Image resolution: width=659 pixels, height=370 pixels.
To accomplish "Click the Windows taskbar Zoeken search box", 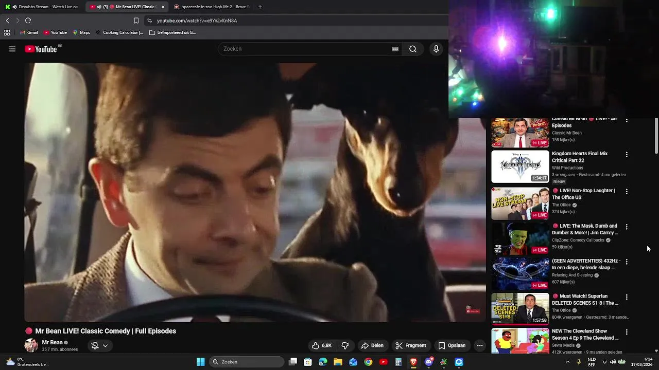I will [x=248, y=362].
